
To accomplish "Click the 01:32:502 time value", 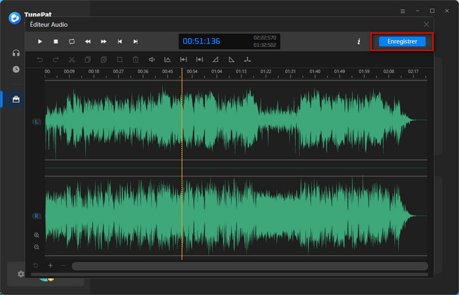I will pos(265,45).
